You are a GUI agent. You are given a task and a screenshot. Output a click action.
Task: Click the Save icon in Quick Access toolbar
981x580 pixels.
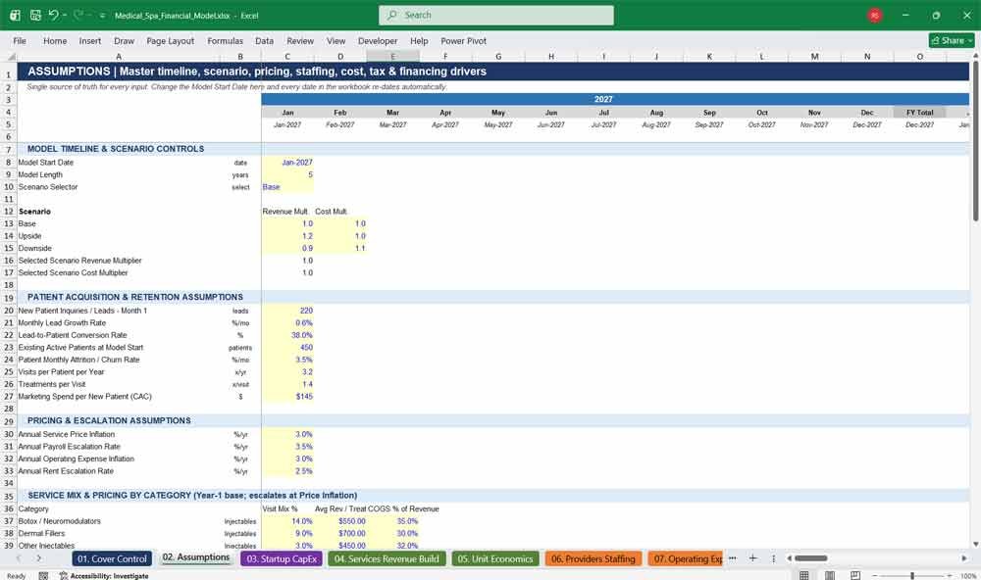coord(35,15)
